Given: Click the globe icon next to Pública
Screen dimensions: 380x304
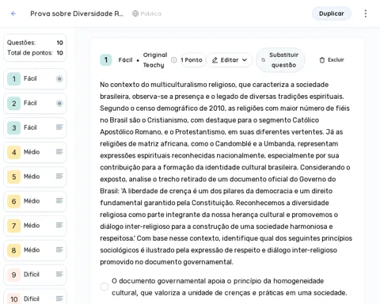Looking at the screenshot, I should pyautogui.click(x=135, y=13).
